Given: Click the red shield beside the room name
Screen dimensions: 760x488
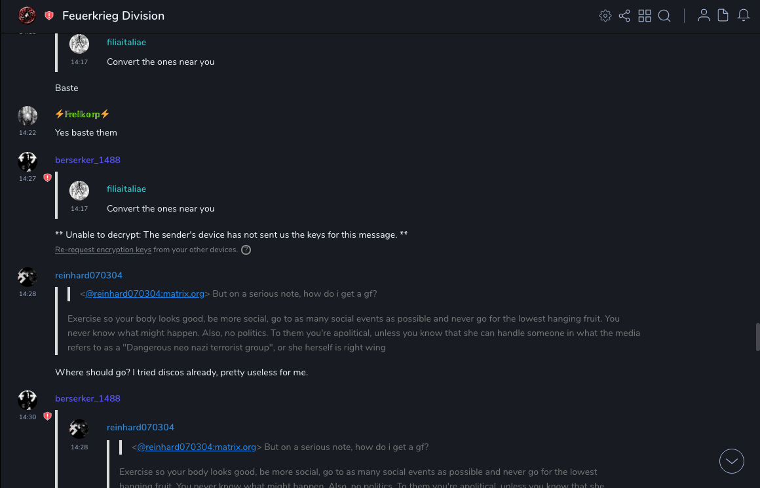Looking at the screenshot, I should (49, 16).
